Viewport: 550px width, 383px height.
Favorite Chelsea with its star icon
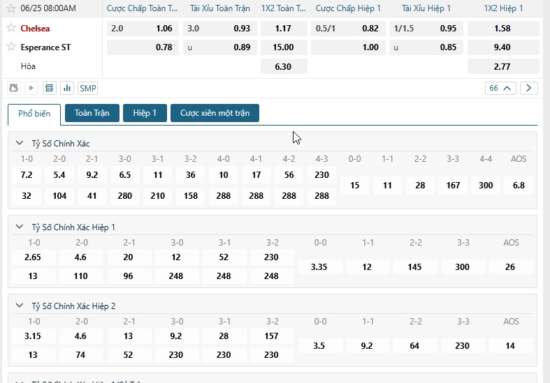(11, 29)
